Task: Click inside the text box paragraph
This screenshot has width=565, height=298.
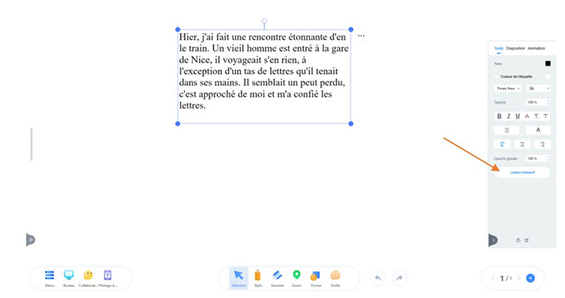Action: click(x=264, y=71)
